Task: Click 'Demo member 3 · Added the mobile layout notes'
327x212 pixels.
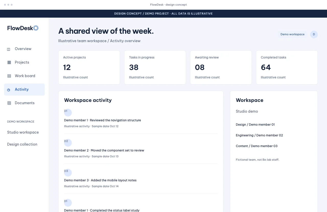Action: click(100, 180)
